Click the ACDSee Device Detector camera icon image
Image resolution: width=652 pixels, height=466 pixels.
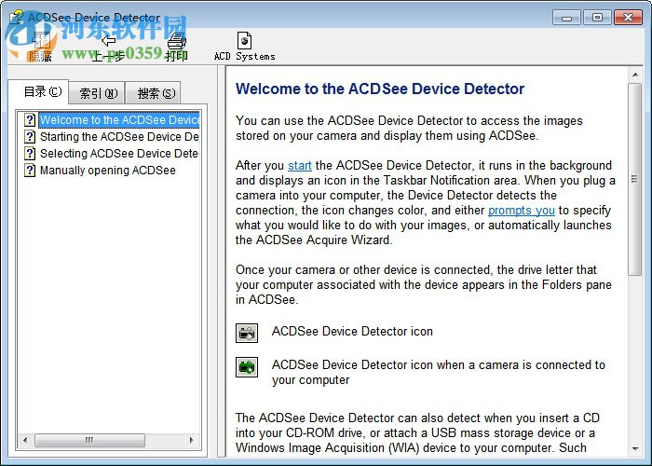point(247,334)
